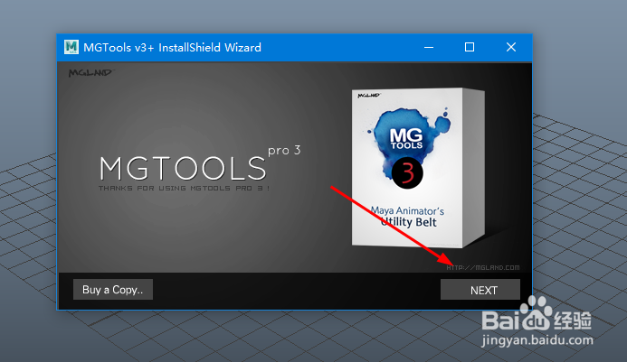
Task: Click the MGLAND logo at top-left of wizard
Action: click(x=91, y=72)
